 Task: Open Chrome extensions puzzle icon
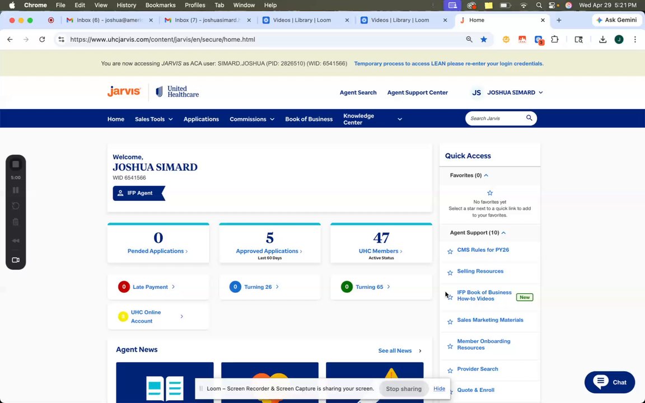(554, 40)
